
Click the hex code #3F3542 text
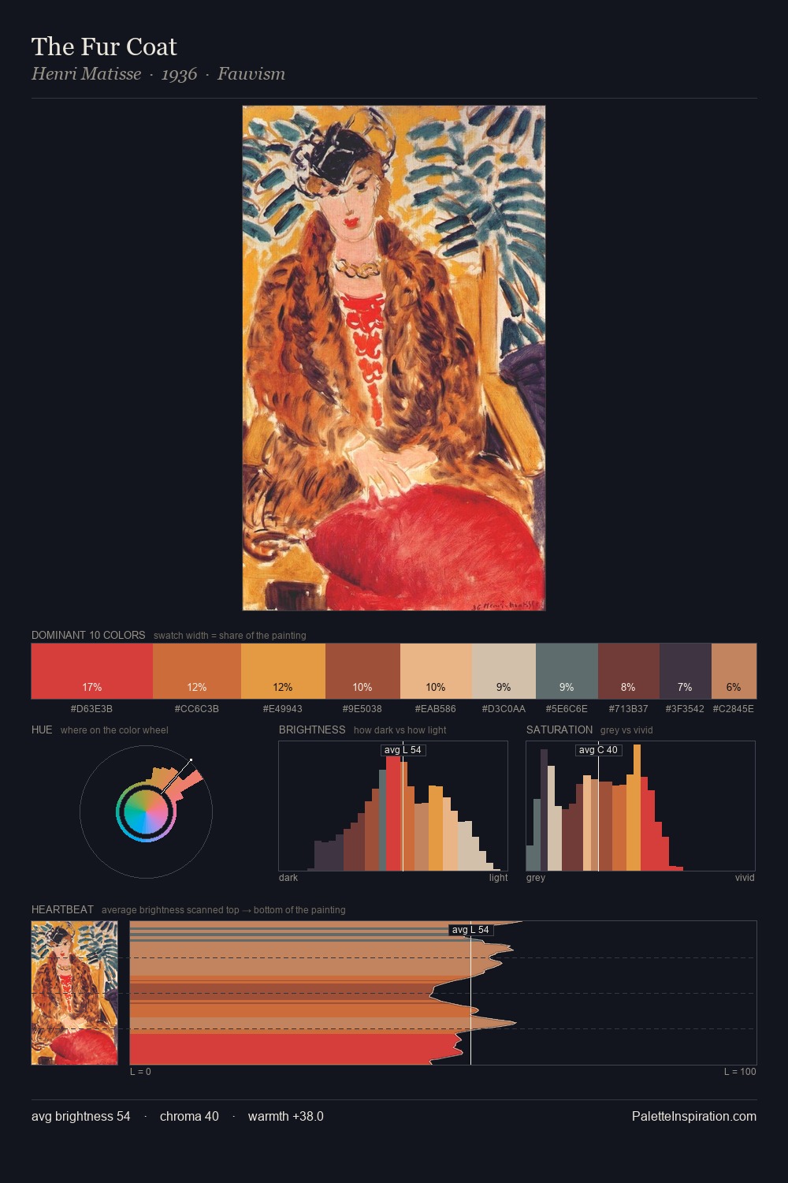(x=685, y=709)
